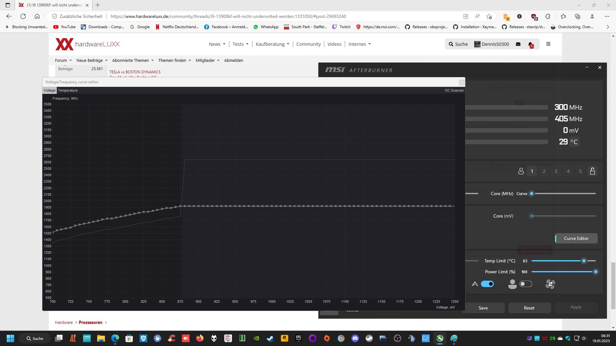Open the Prozessoren breadcrumb link
This screenshot has height=346, width=616.
[90, 322]
